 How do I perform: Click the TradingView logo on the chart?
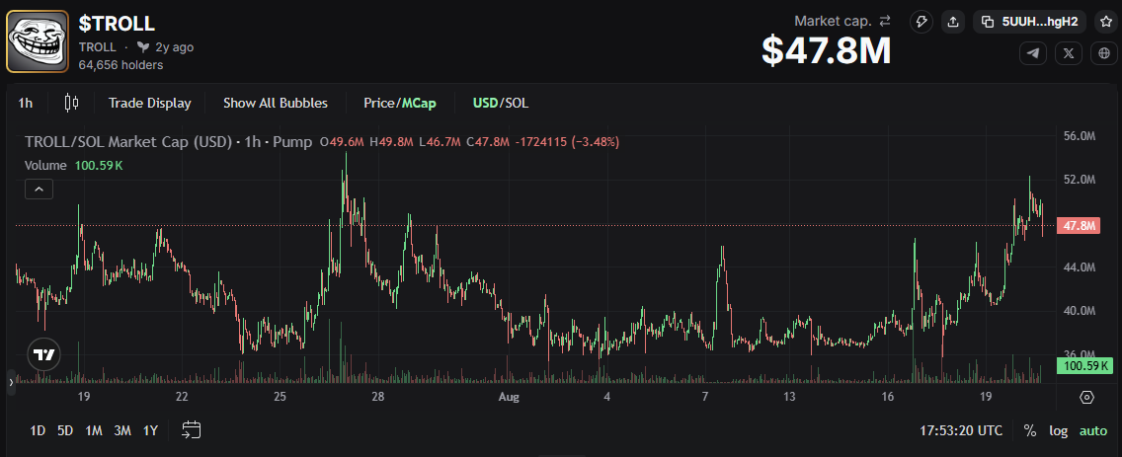coord(43,354)
